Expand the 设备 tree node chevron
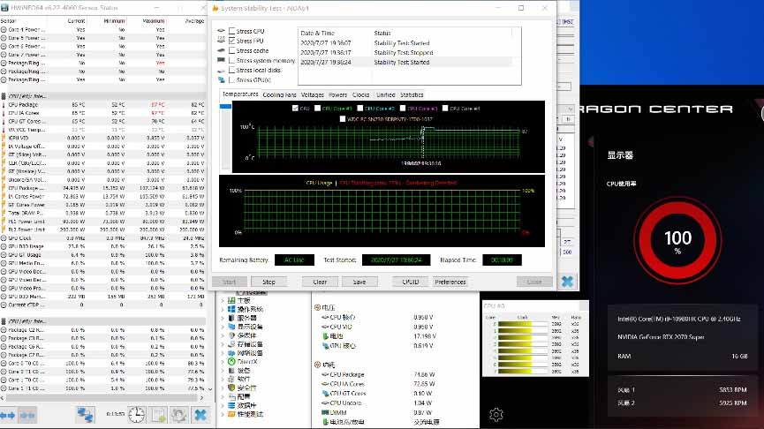This screenshot has width=764, height=429. click(x=223, y=371)
